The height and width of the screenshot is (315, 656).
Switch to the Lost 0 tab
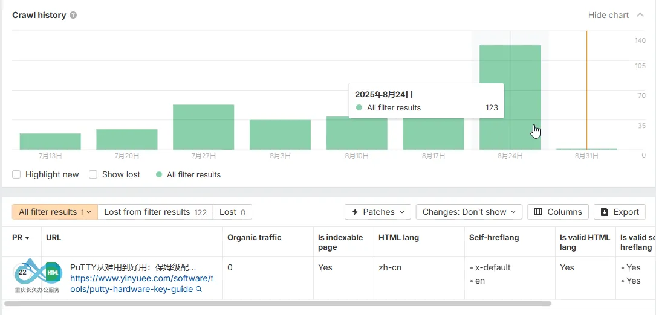coord(232,212)
